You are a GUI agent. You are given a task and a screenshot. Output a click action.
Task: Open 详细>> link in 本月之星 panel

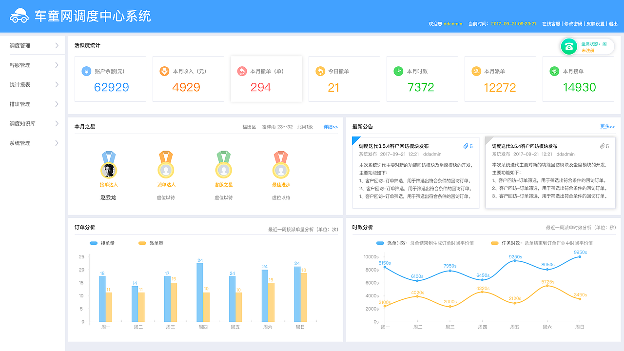[x=331, y=127]
